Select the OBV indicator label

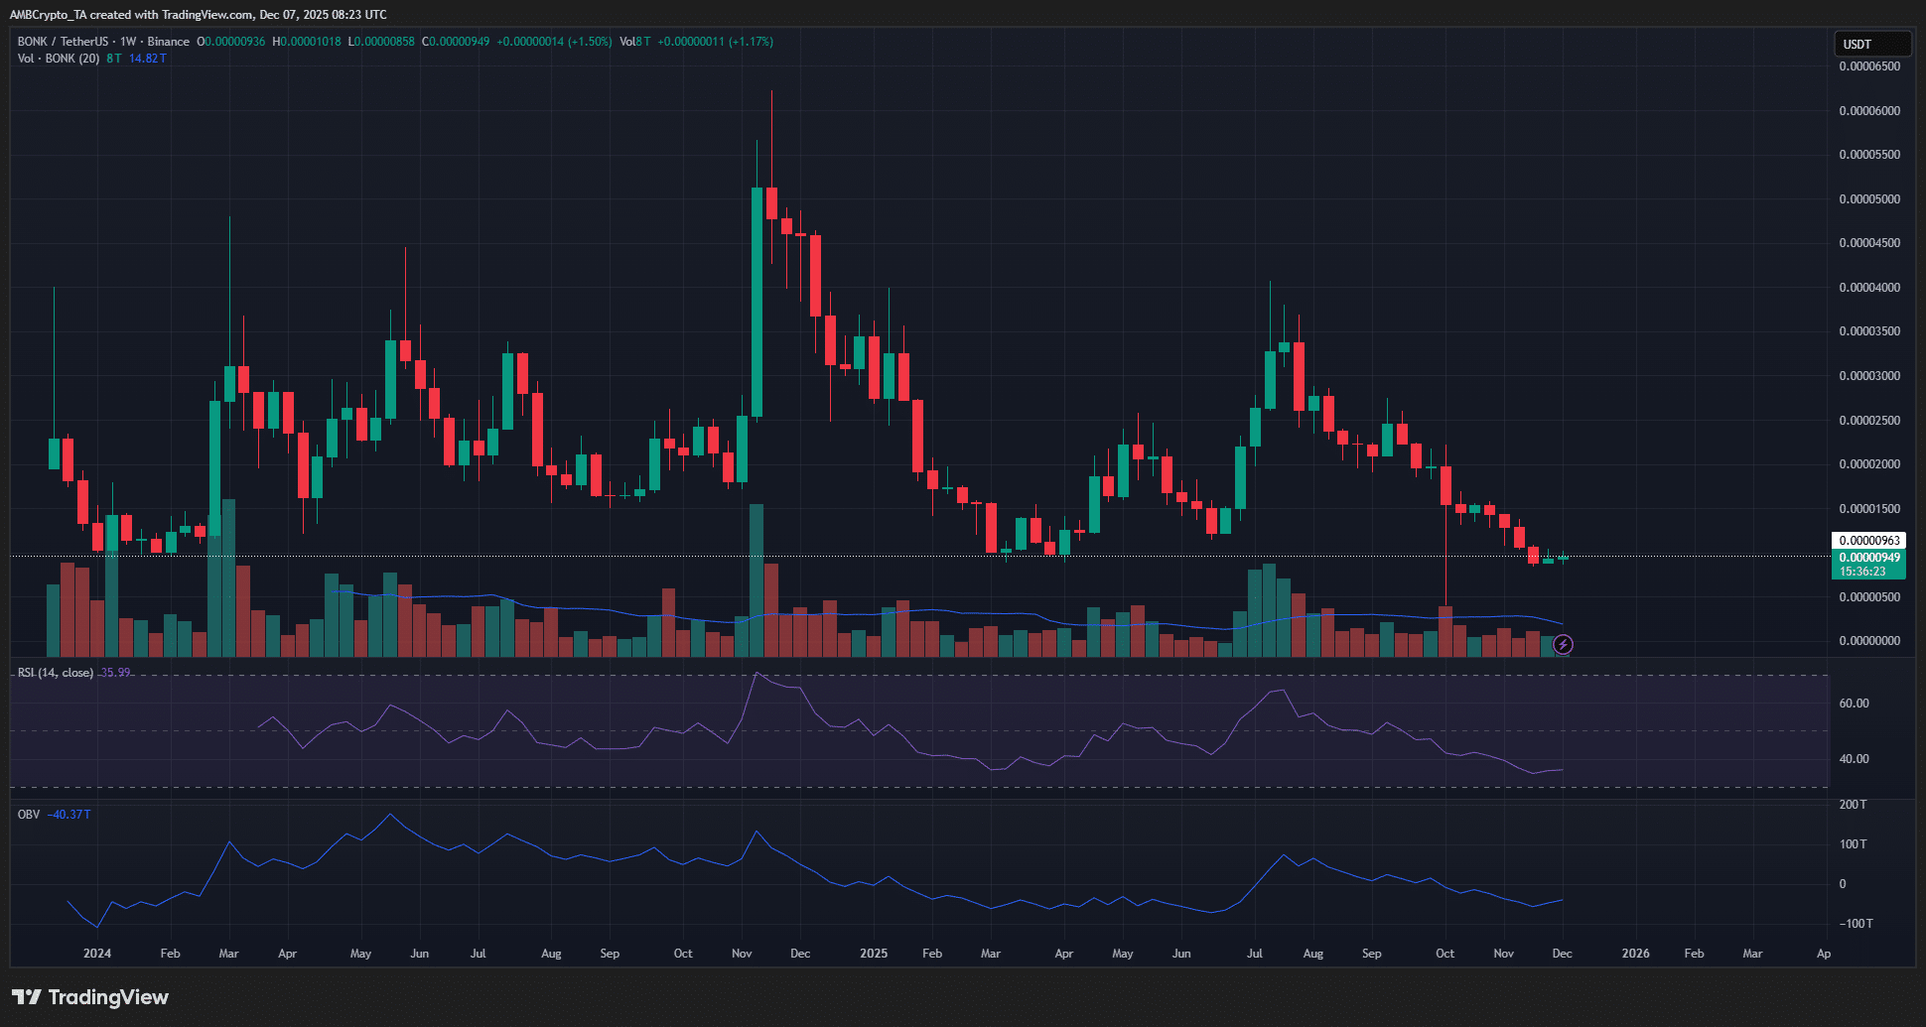pyautogui.click(x=27, y=814)
